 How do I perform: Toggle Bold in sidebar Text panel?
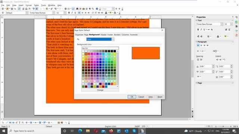(198, 29)
